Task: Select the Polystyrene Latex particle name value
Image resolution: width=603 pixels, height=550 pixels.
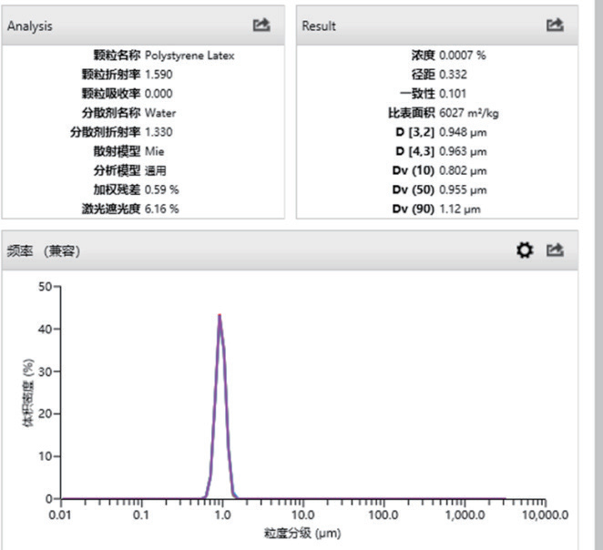Action: point(189,56)
